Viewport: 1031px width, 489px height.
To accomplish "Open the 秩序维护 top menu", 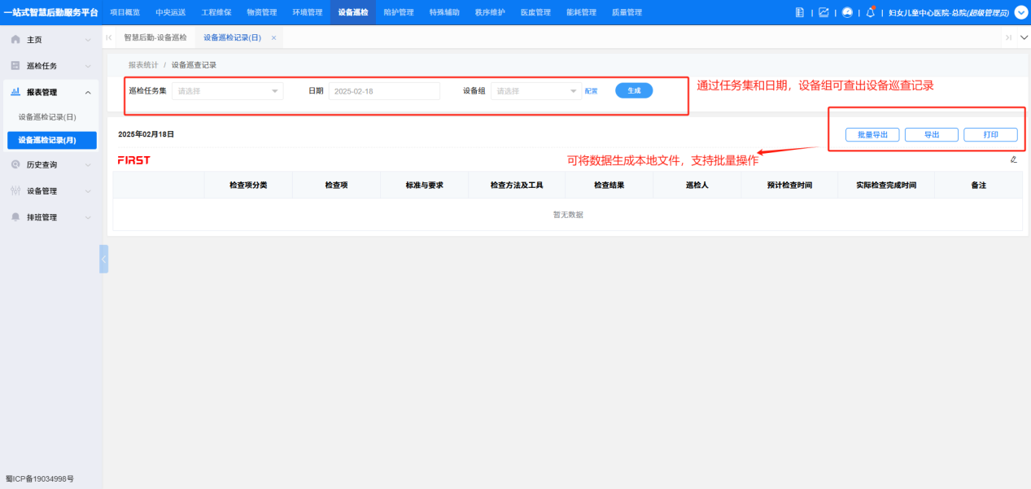I will coord(489,12).
